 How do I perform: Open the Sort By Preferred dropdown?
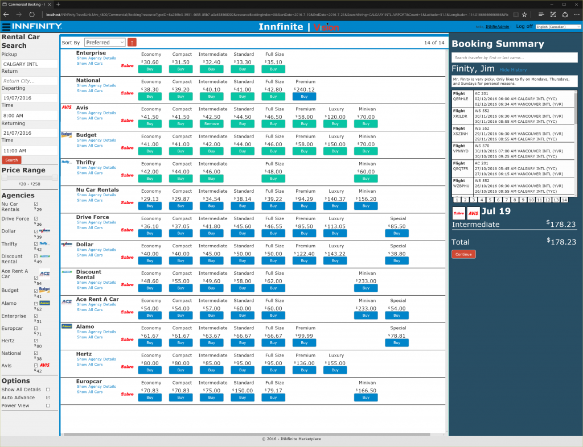(x=105, y=42)
